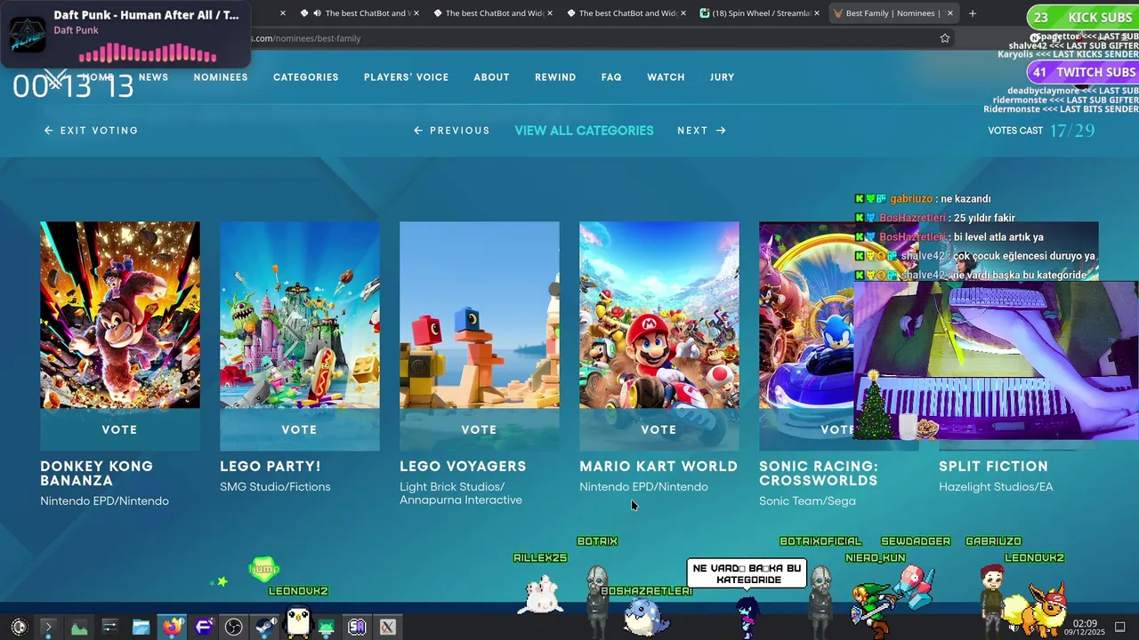This screenshot has height=640, width=1139.
Task: Open the clock showing 02:09
Action: pos(1085,628)
